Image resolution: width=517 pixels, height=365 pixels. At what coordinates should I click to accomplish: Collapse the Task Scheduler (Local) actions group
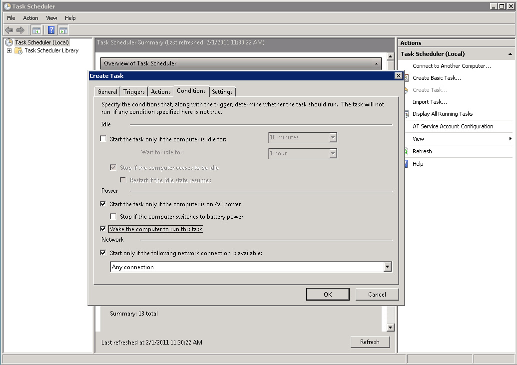pos(510,54)
